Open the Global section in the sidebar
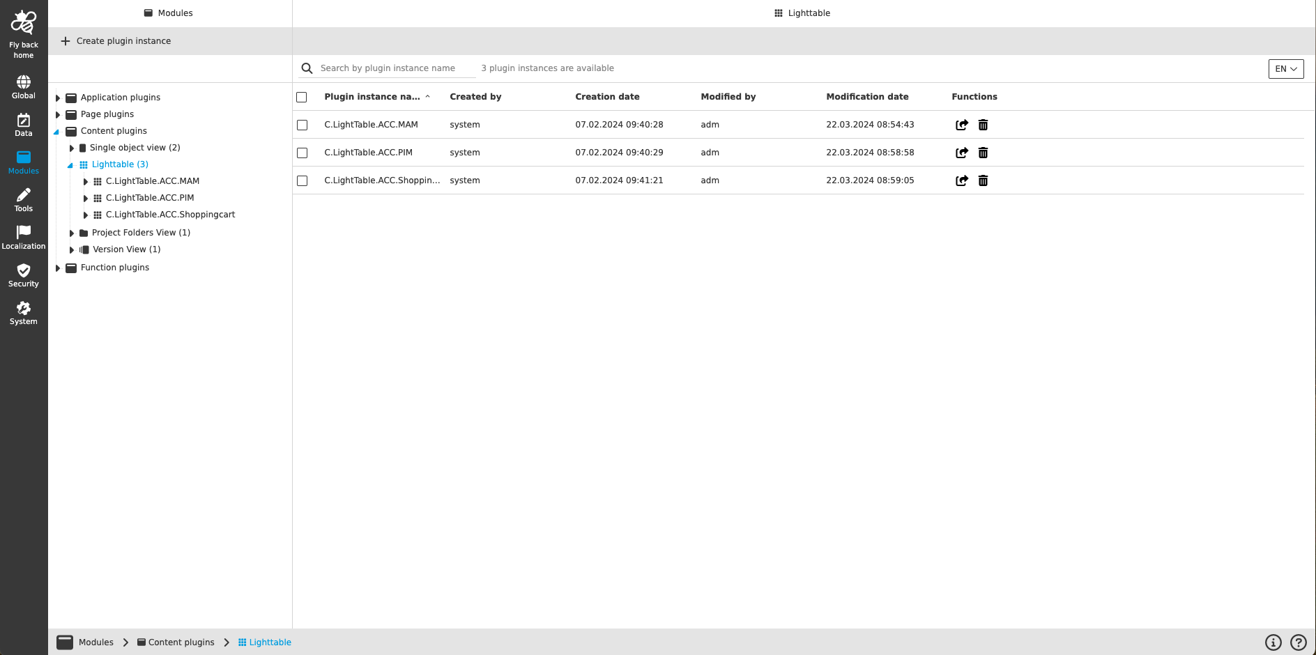 [x=23, y=84]
